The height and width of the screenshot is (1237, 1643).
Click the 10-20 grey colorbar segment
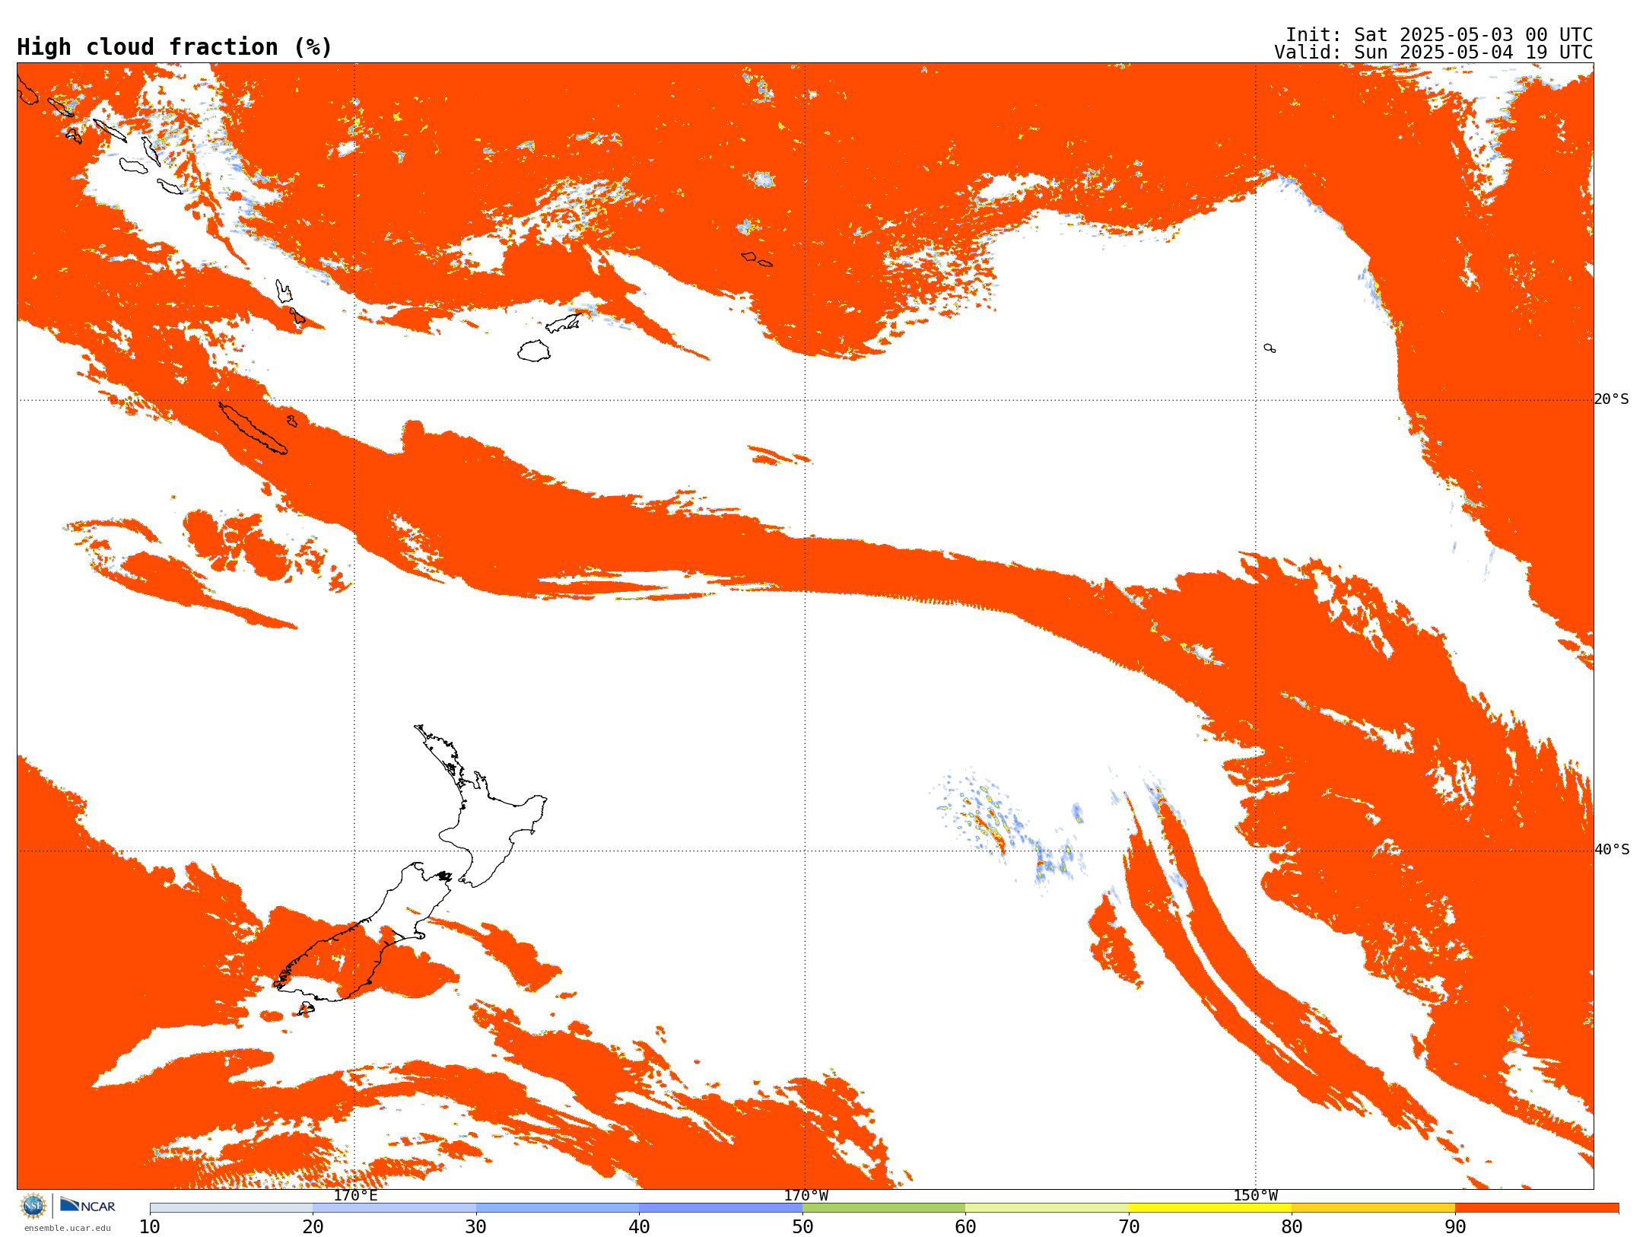pos(231,1208)
